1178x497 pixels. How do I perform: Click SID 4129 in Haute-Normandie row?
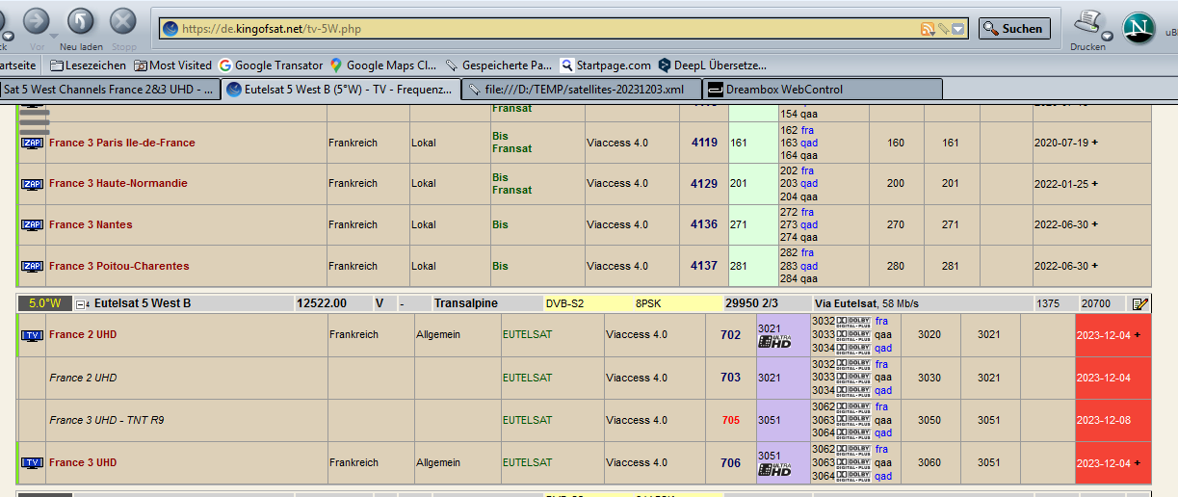click(x=704, y=183)
